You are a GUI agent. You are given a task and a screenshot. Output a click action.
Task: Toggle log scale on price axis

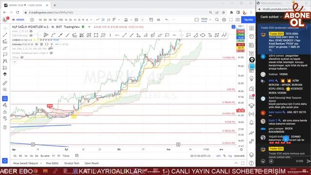(230, 156)
